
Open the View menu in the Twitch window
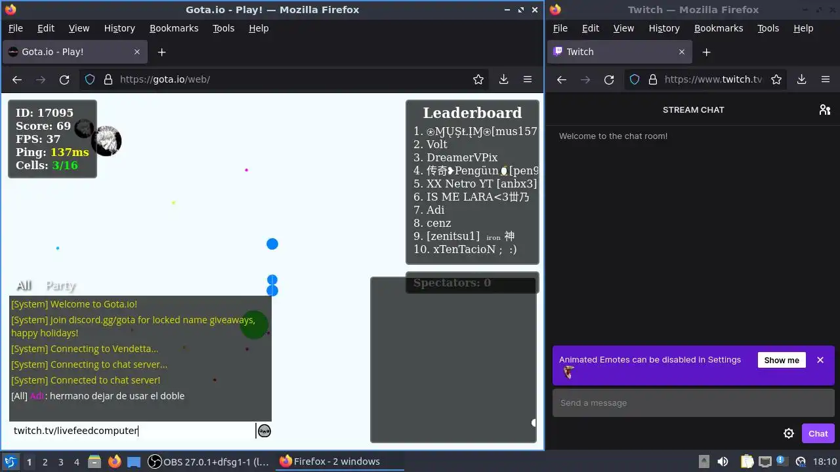[623, 28]
